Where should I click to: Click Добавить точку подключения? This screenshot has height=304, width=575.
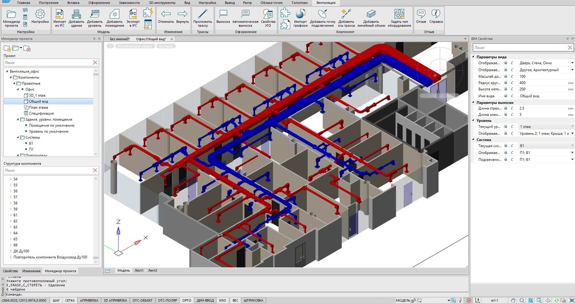pos(322,18)
